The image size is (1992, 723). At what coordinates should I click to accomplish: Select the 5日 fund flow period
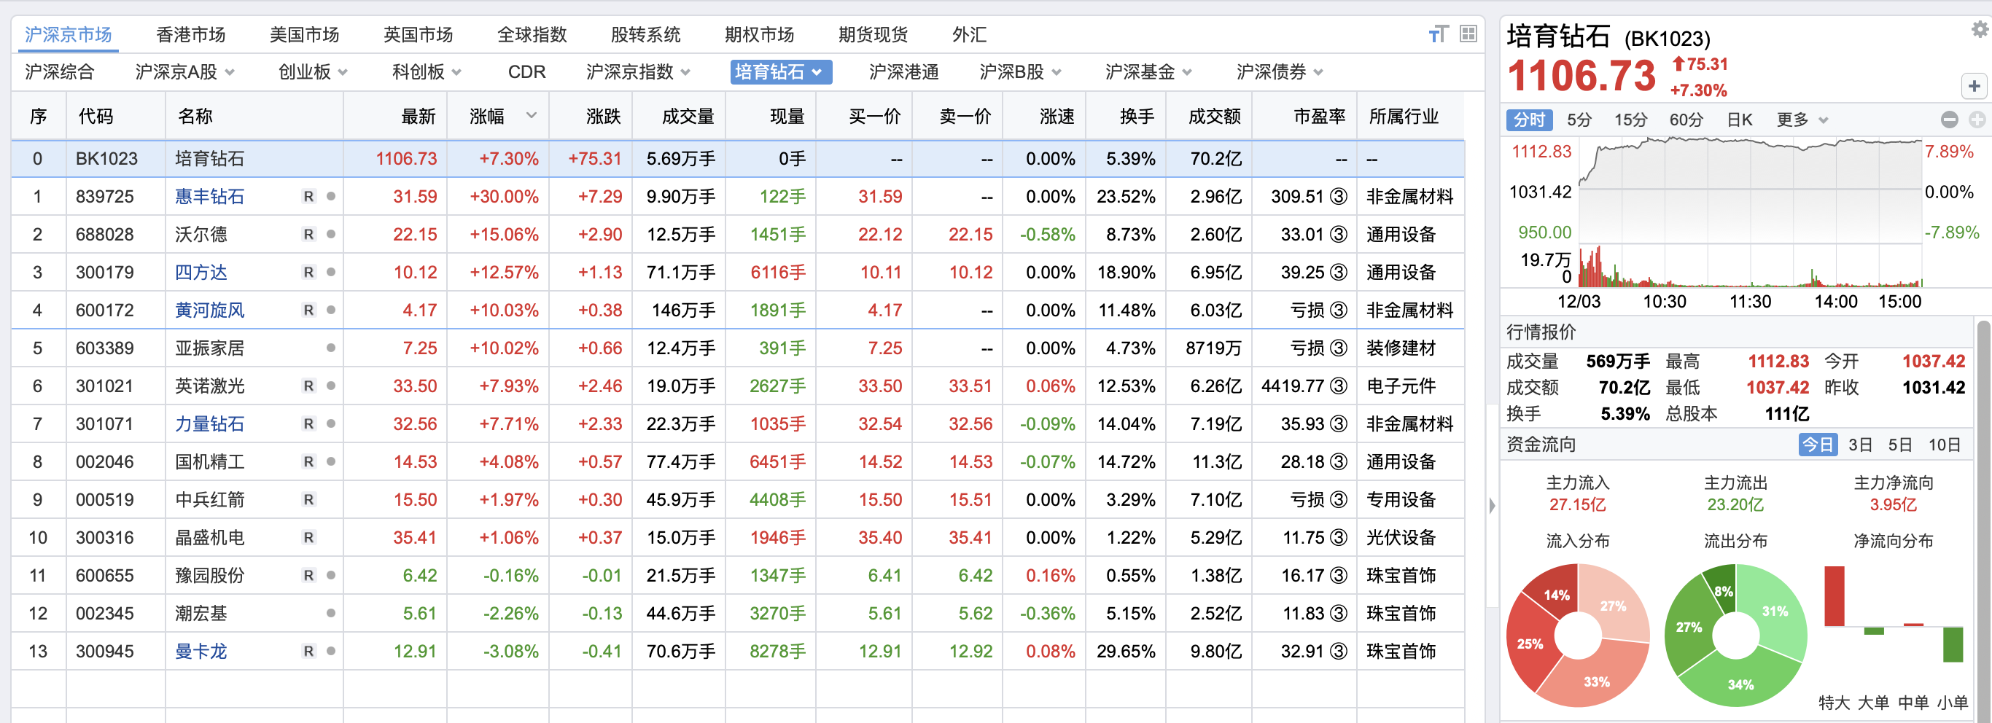pyautogui.click(x=1899, y=445)
